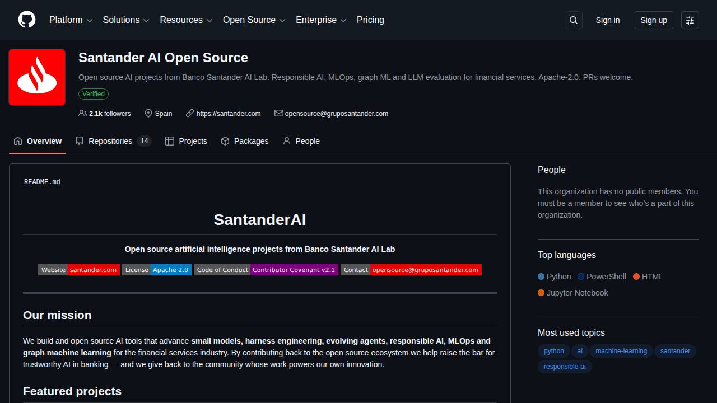Filter by PowerShell language
Image resolution: width=717 pixels, height=403 pixels.
click(602, 277)
